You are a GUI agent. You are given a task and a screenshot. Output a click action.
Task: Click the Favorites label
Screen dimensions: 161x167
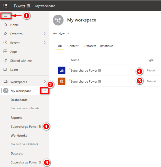click(x=16, y=34)
